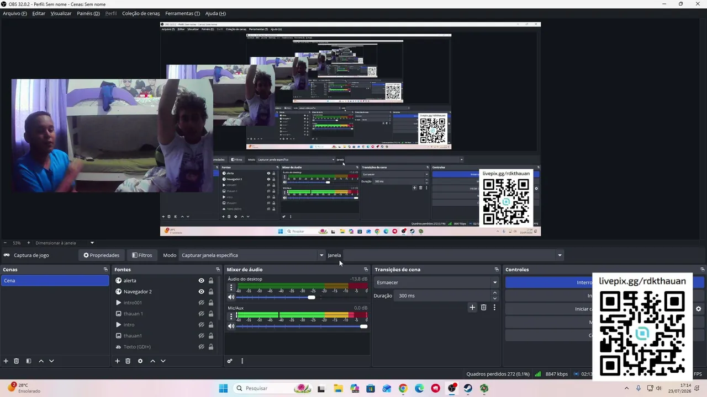Image resolution: width=707 pixels, height=397 pixels.
Task: Delete the selected scene with trash icon
Action: pos(17,361)
